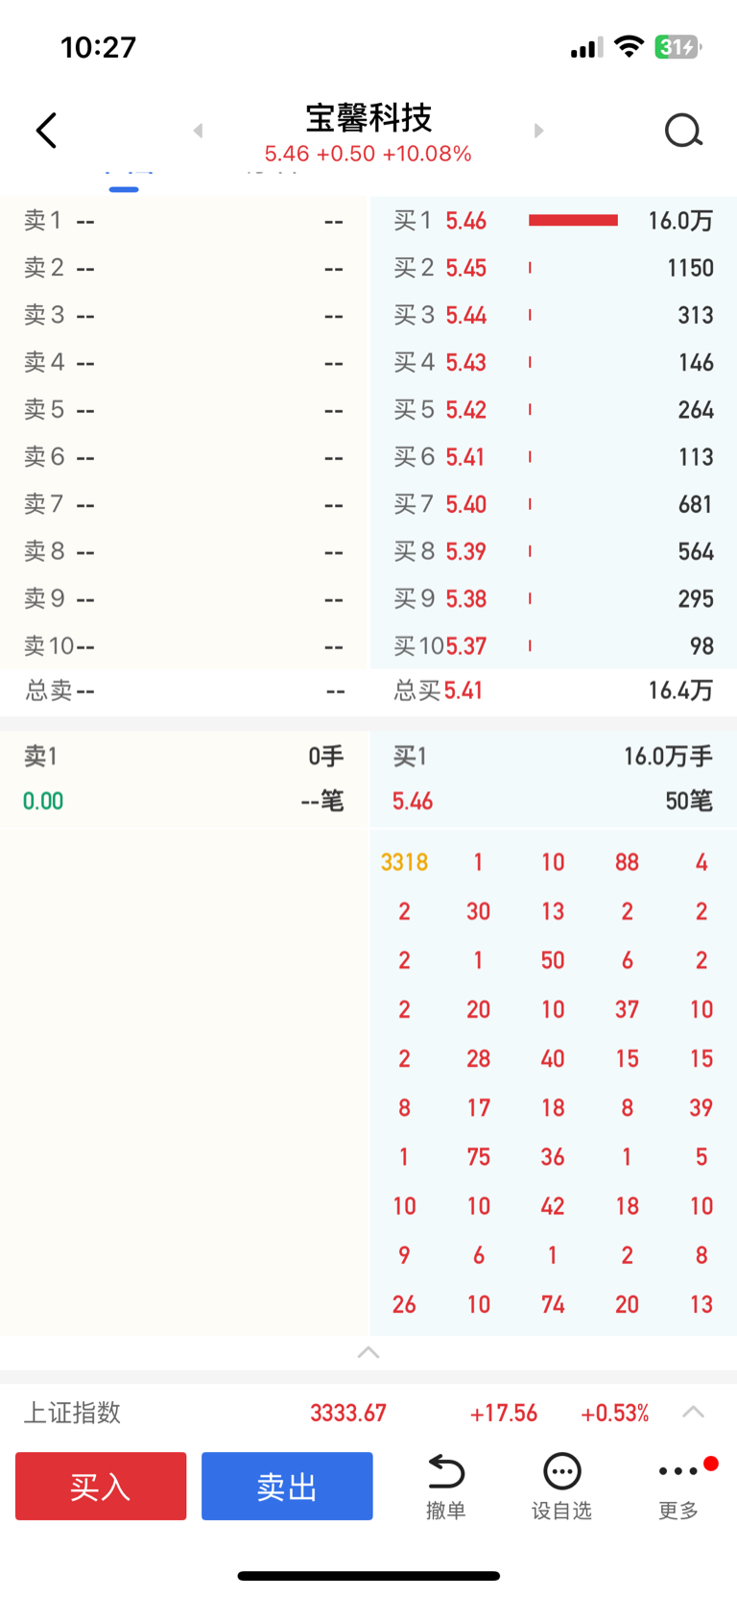Image resolution: width=737 pixels, height=1597 pixels.
Task: Go to next stock with right triangle
Action: coord(538,131)
